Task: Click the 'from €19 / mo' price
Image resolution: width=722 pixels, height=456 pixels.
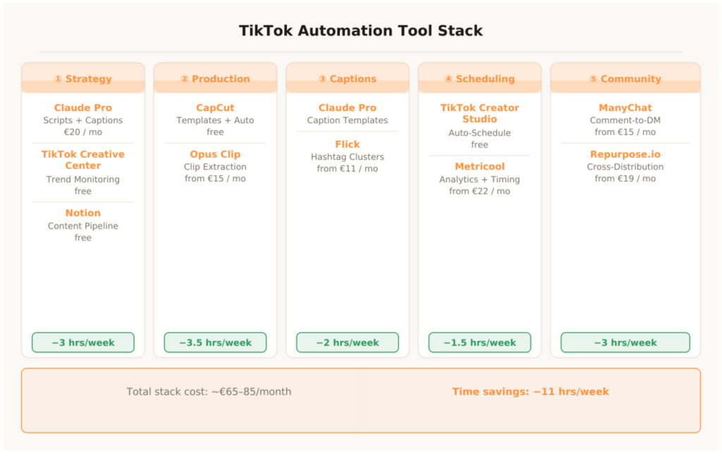Action: coord(625,178)
